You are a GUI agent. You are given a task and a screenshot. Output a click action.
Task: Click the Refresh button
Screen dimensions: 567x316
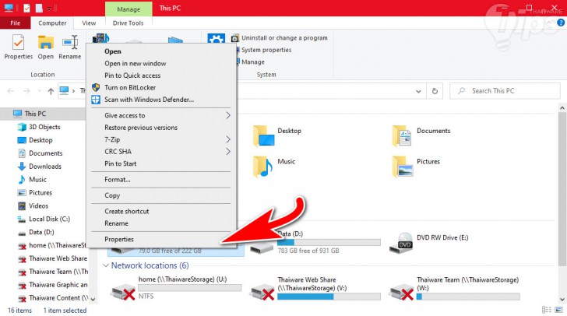click(435, 91)
